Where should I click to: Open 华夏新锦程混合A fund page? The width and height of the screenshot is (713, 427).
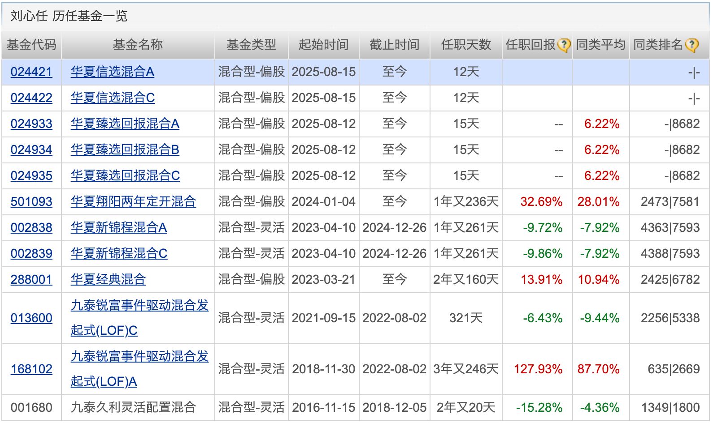tap(118, 227)
